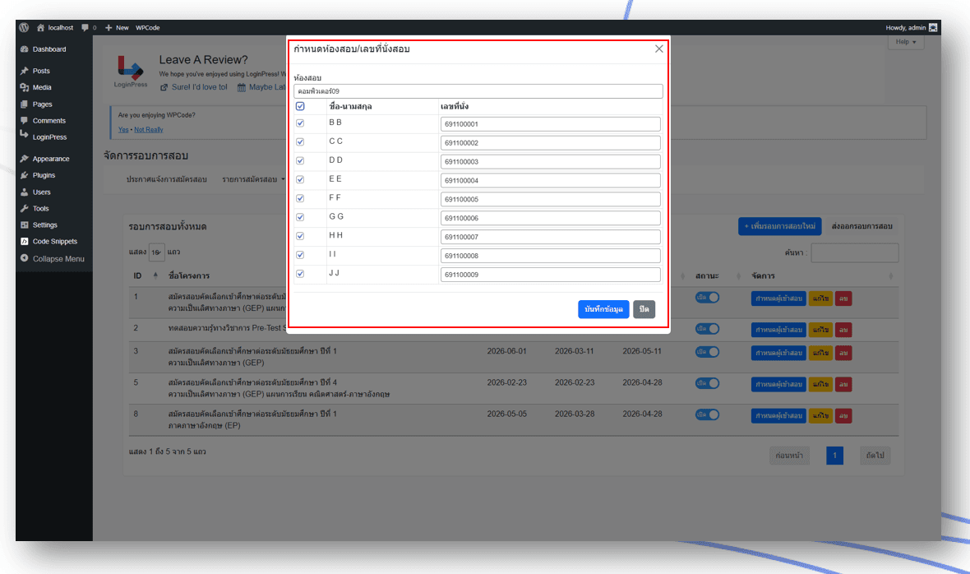The width and height of the screenshot is (970, 574).
Task: Click the red ลบ button for row ID 8
Action: coord(843,415)
